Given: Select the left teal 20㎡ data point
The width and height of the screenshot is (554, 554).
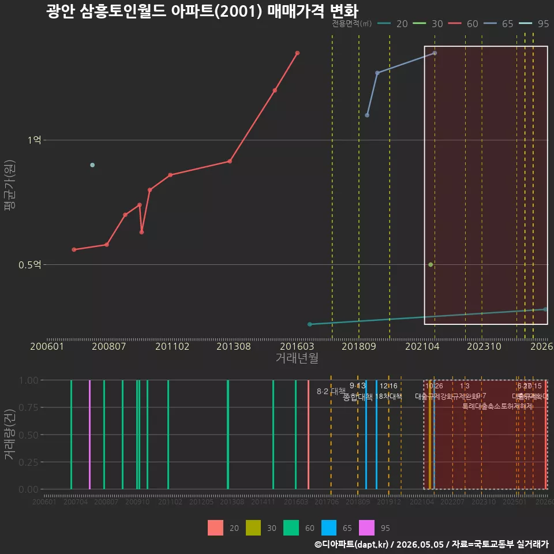Looking at the screenshot, I should pyautogui.click(x=310, y=324).
